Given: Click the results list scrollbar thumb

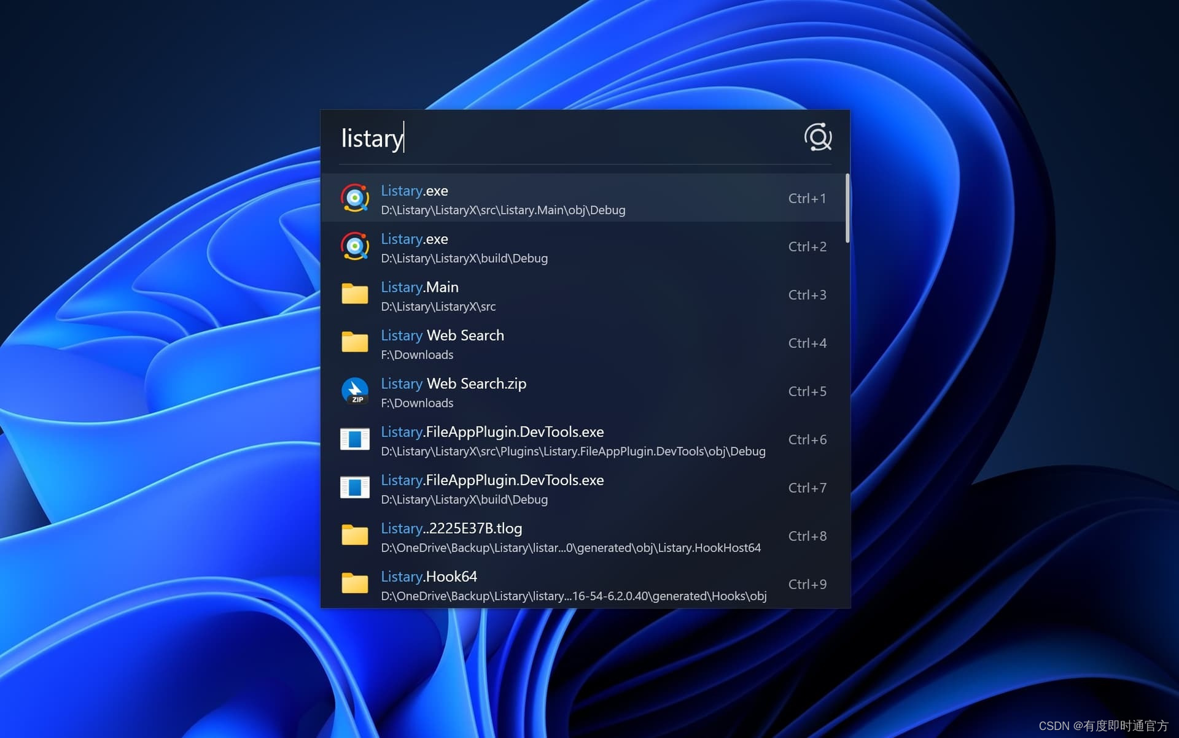Looking at the screenshot, I should coord(847,209).
